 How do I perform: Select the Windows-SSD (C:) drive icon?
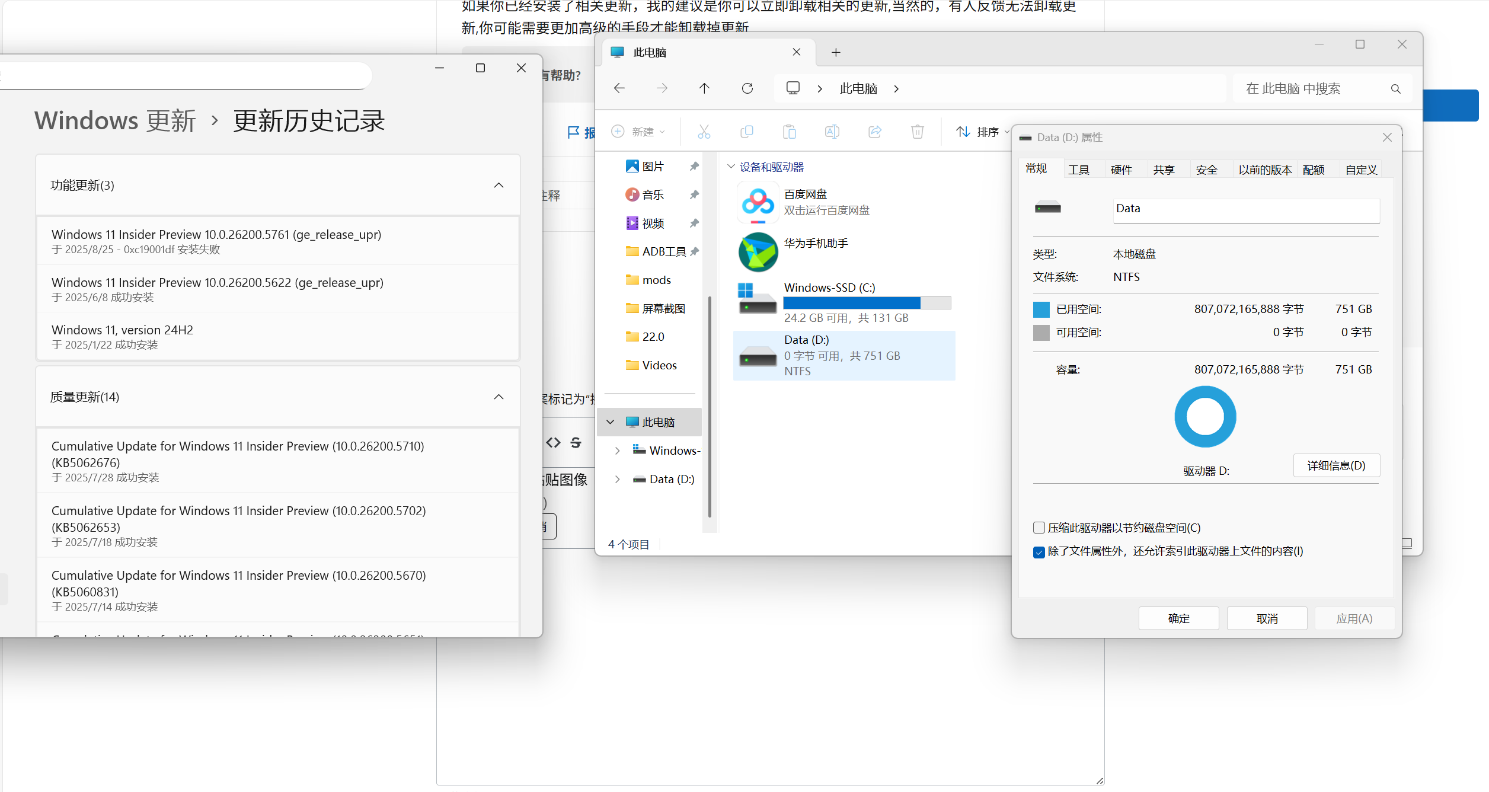pos(758,299)
